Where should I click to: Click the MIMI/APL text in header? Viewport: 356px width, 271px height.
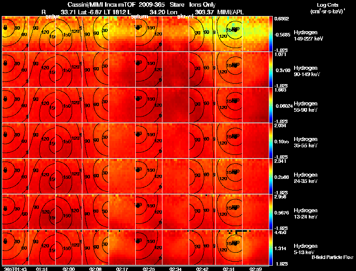(231, 12)
